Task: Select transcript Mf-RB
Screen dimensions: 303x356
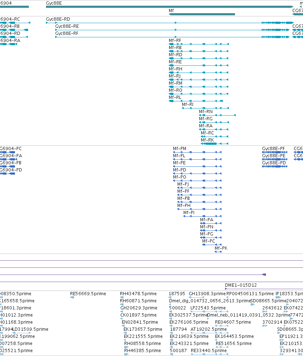Action: point(175,48)
